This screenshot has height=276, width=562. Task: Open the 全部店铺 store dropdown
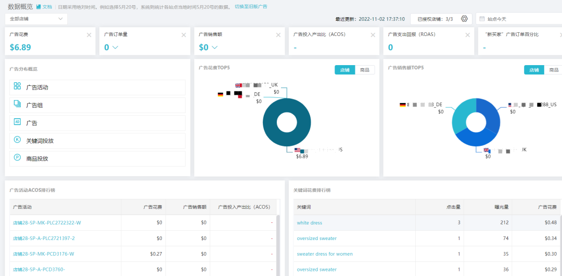pos(36,19)
